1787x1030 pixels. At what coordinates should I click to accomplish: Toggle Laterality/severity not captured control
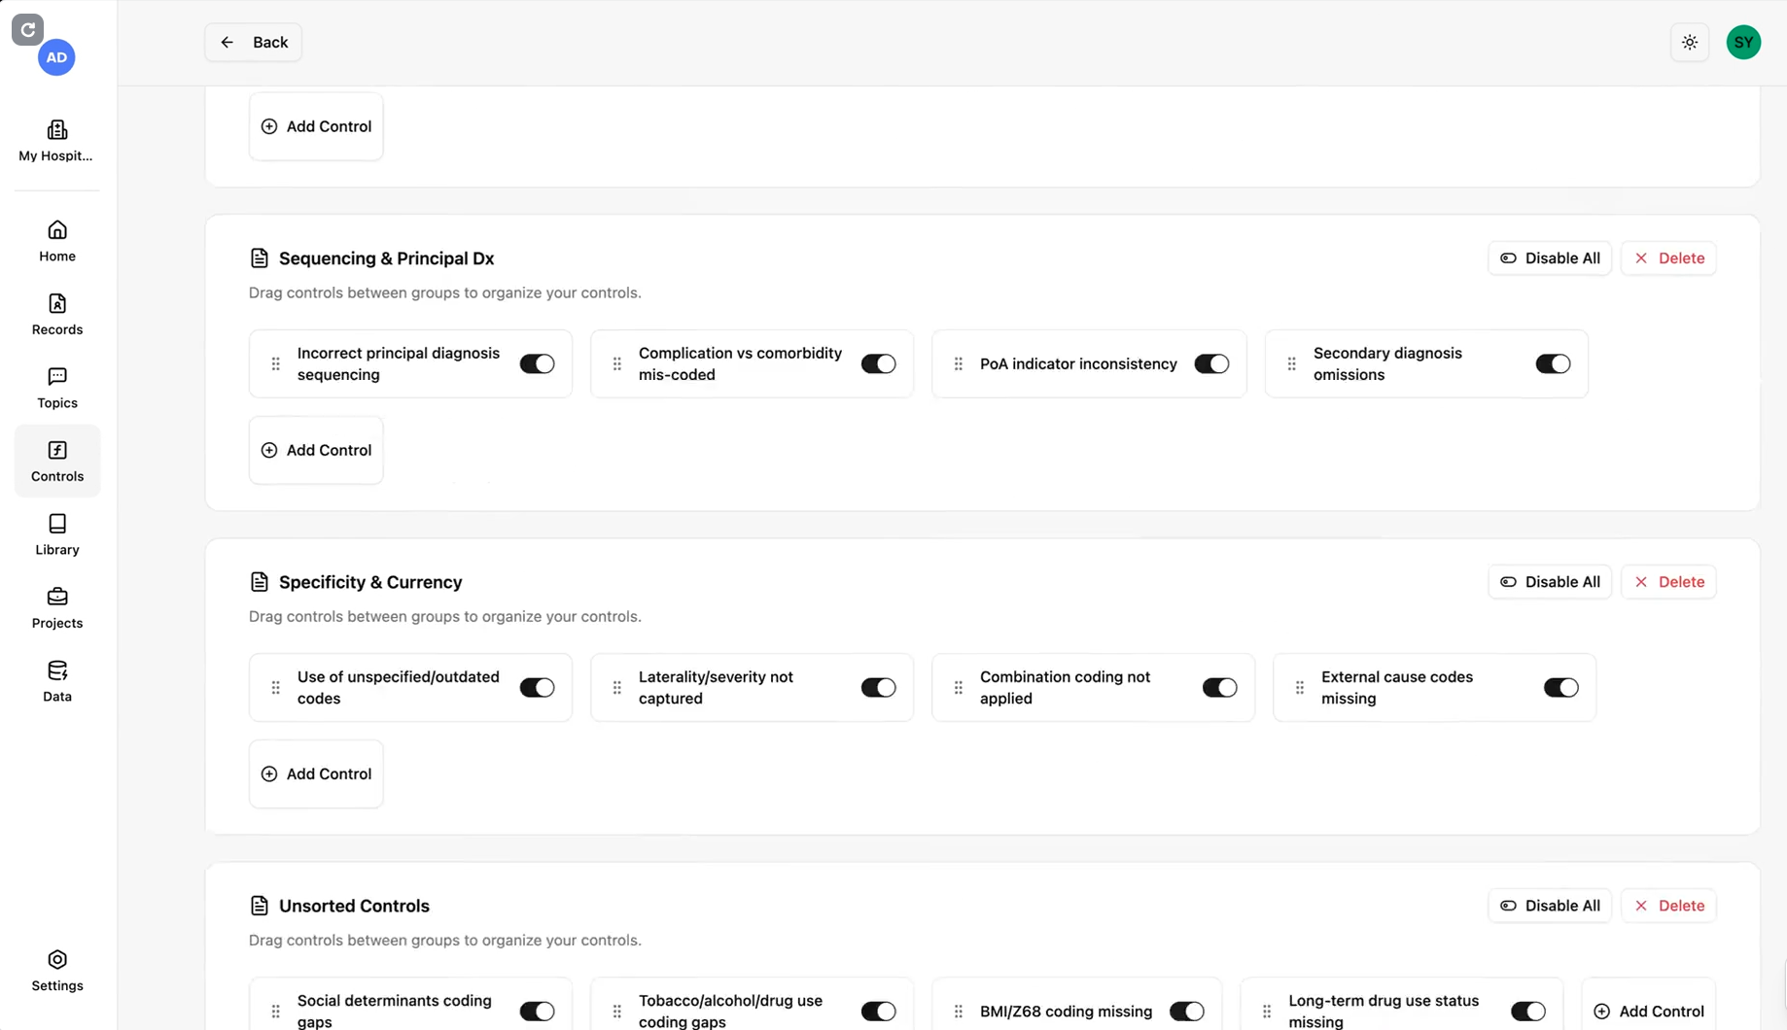[878, 688]
